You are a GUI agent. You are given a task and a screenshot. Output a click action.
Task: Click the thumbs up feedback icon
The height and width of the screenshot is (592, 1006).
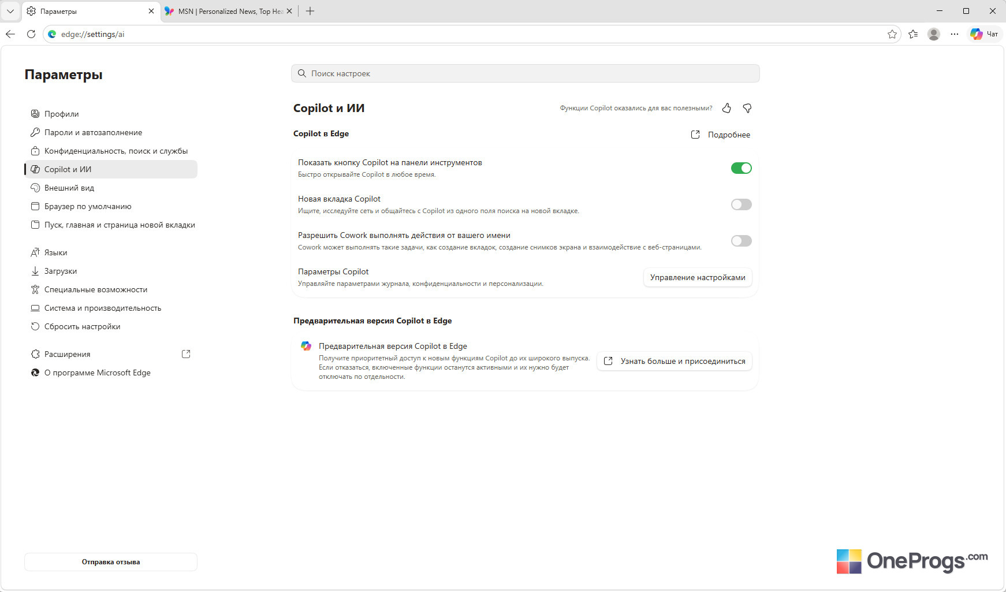point(726,108)
